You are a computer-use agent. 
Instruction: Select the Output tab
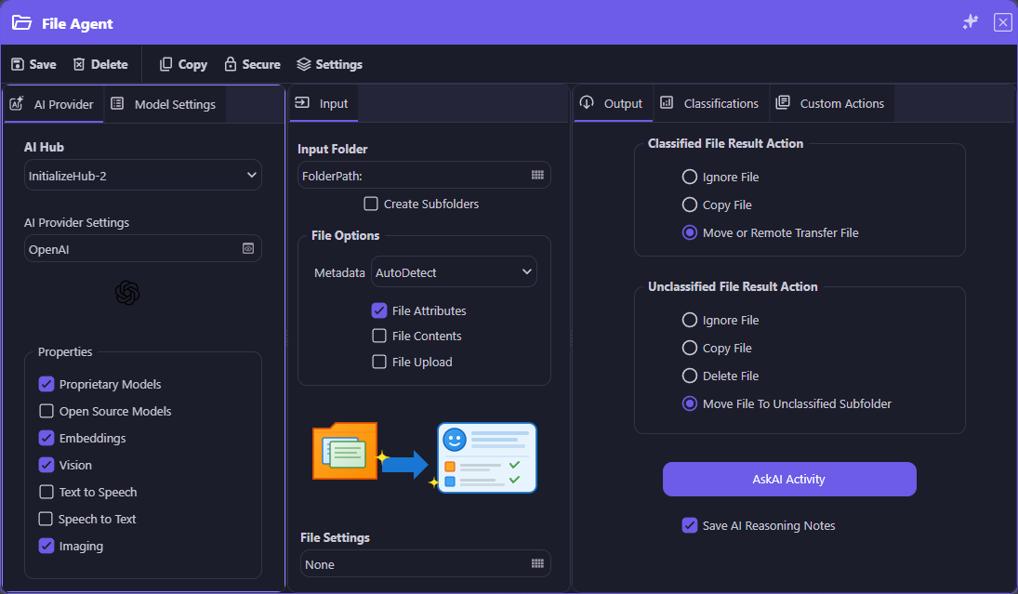[613, 103]
